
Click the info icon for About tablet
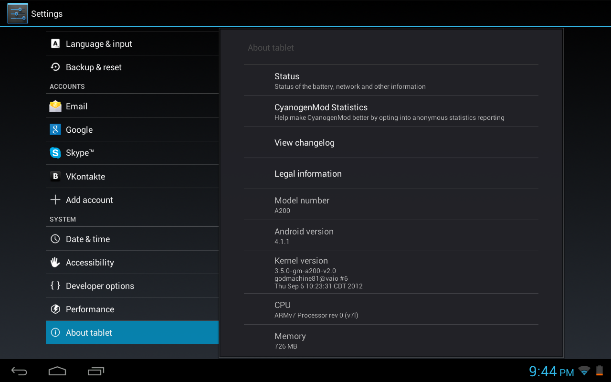[x=55, y=332]
